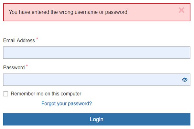Viewport: 194px width, 129px height.
Task: Dismiss the wrong username error alert
Action: tap(181, 10)
